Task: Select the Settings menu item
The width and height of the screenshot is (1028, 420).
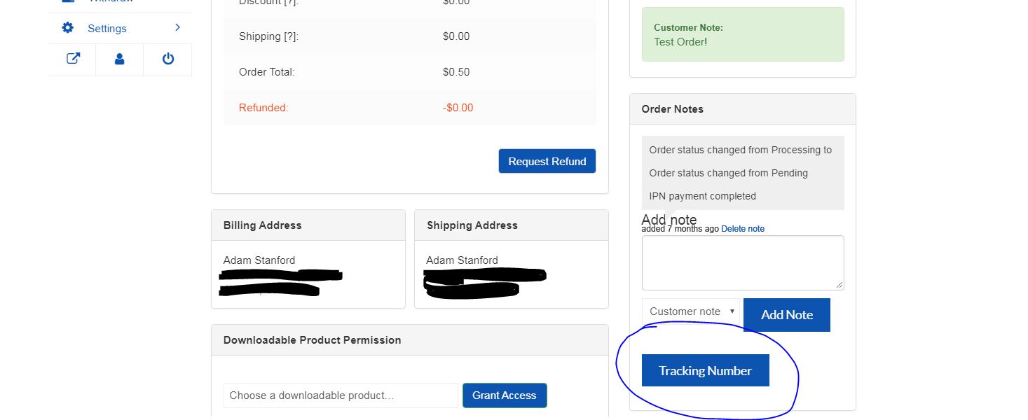Action: point(107,28)
